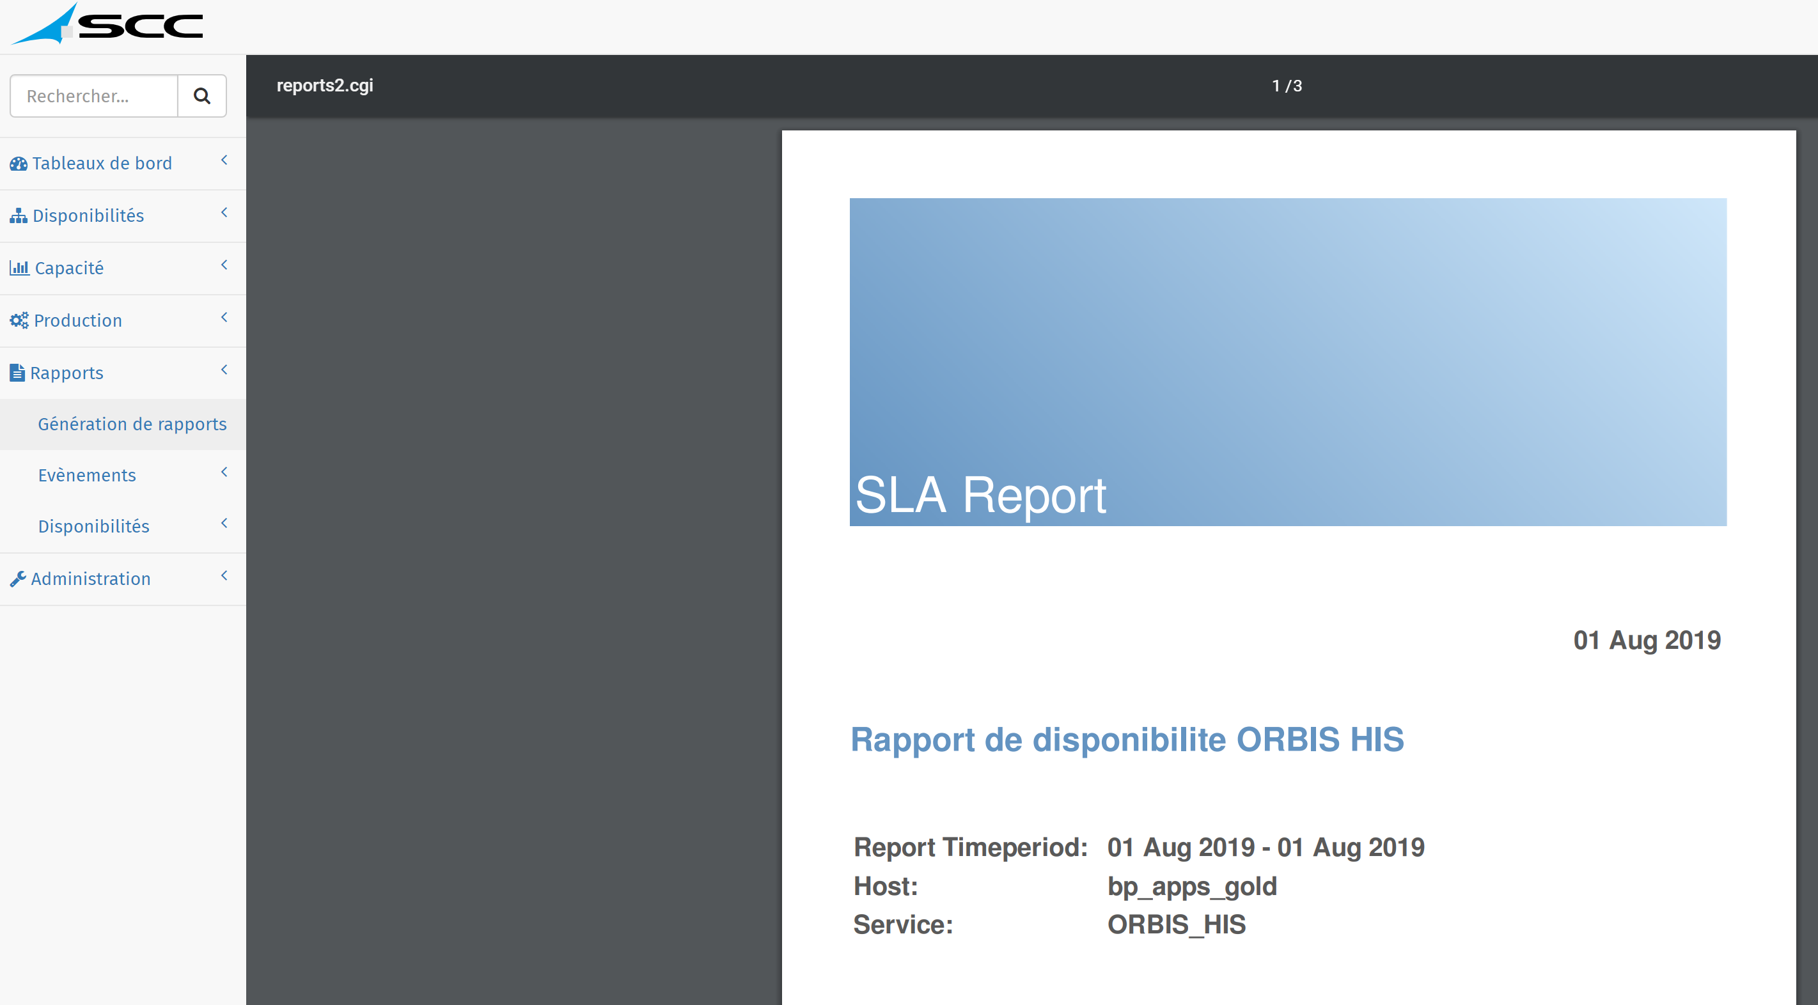Expand the Administration chevron
Viewport: 1818px width, 1005px height.
(224, 576)
